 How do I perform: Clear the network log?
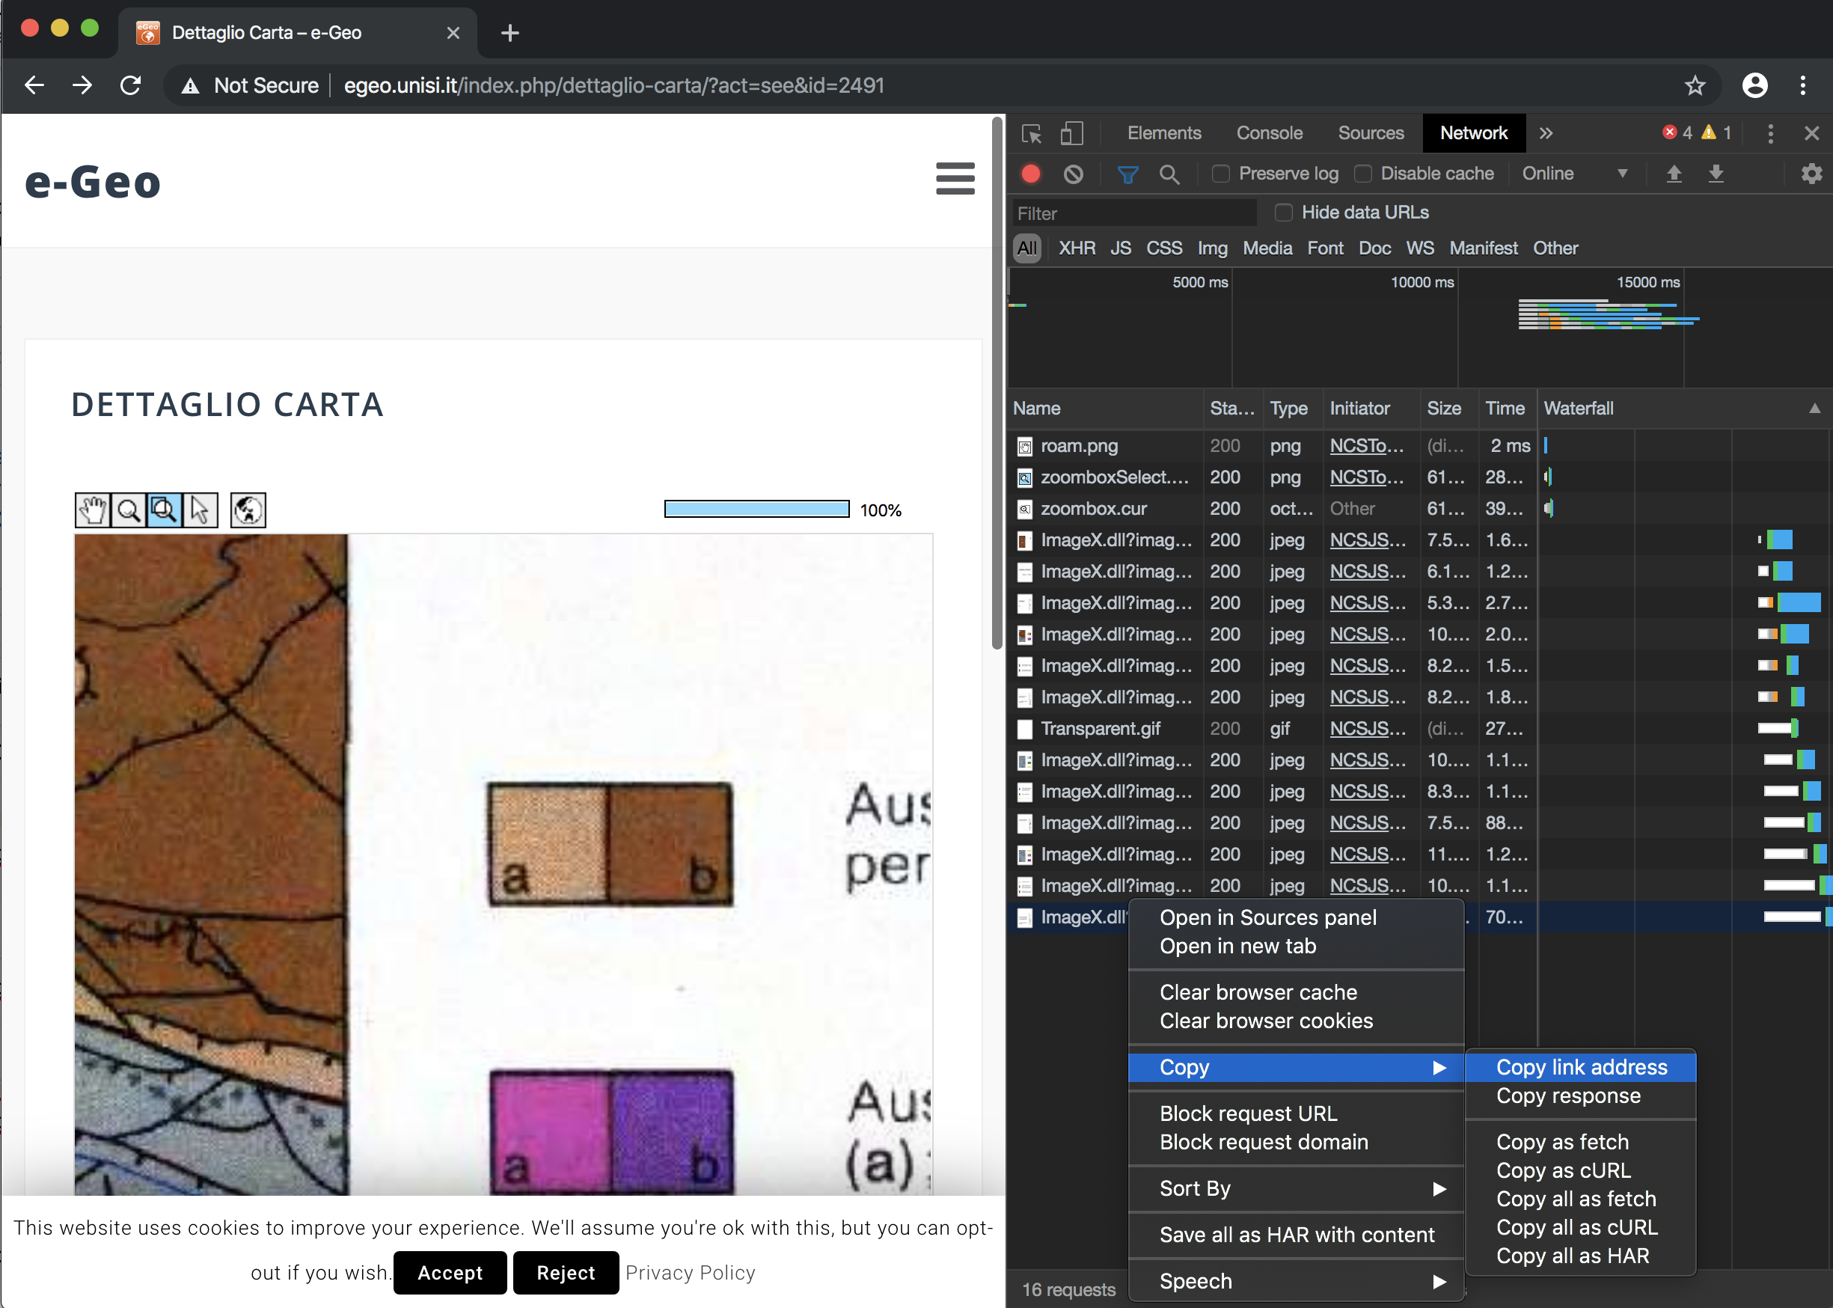1073,174
